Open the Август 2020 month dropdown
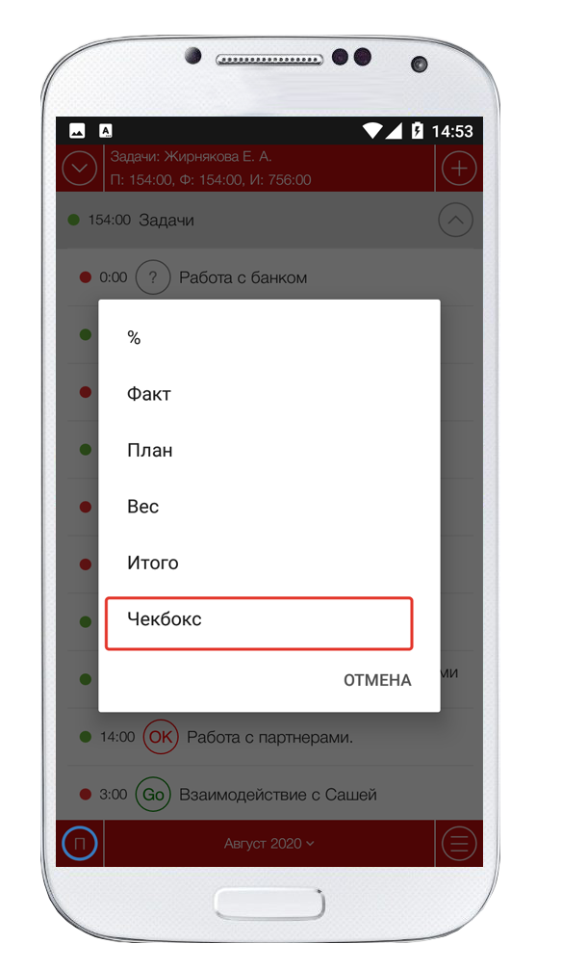Viewport: 562px width, 970px height. pos(268,843)
